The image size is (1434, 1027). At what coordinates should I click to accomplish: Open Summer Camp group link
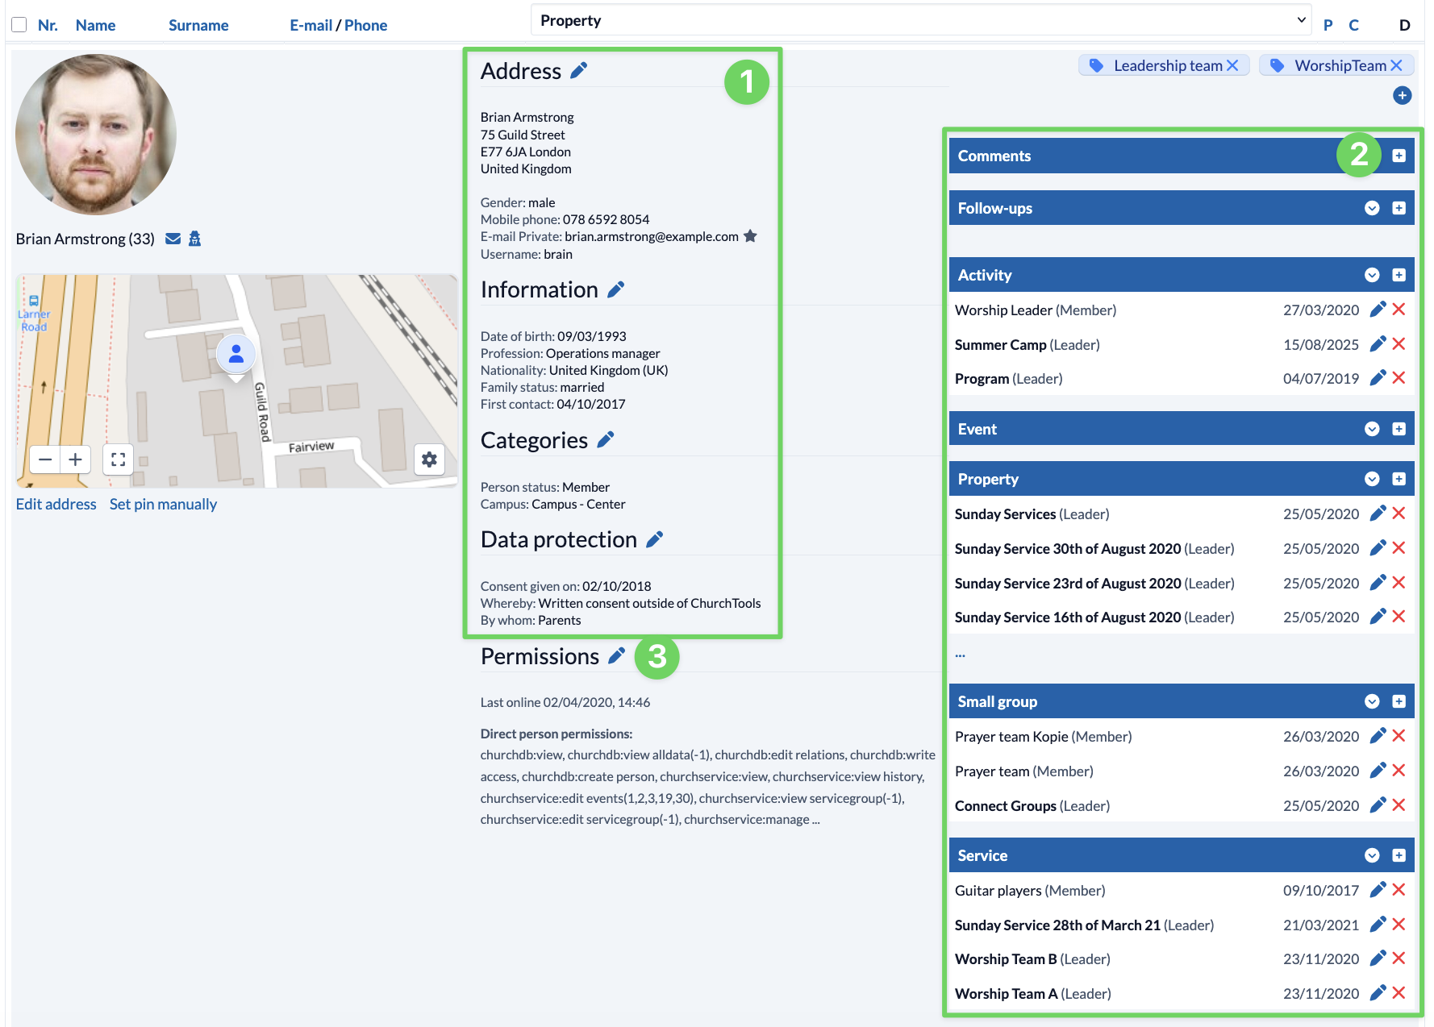coord(1000,344)
